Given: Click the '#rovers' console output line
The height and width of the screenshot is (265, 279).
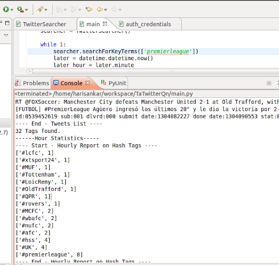Looking at the screenshot, I should pos(38,204).
